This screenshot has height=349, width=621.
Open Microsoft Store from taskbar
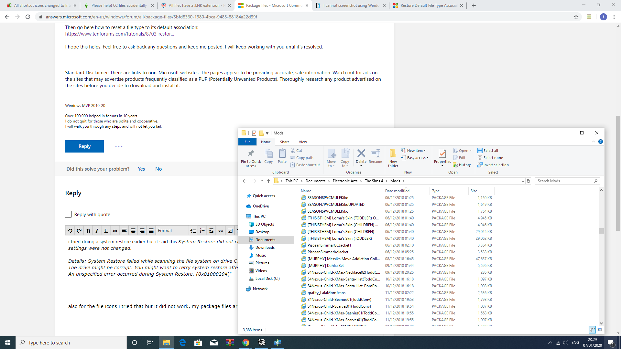pyautogui.click(x=198, y=343)
